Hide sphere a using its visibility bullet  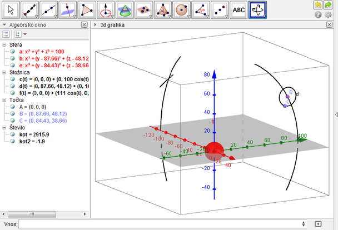pyautogui.click(x=12, y=52)
